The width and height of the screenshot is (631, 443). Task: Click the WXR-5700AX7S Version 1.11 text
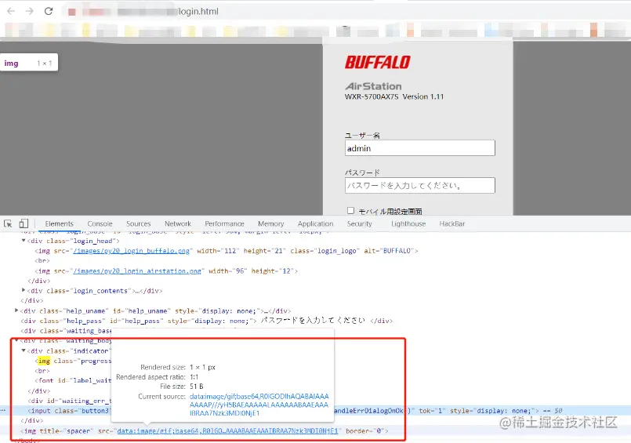tap(394, 96)
